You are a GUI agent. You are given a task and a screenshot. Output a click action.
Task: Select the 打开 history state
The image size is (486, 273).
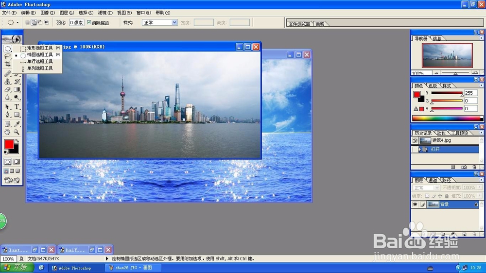445,149
